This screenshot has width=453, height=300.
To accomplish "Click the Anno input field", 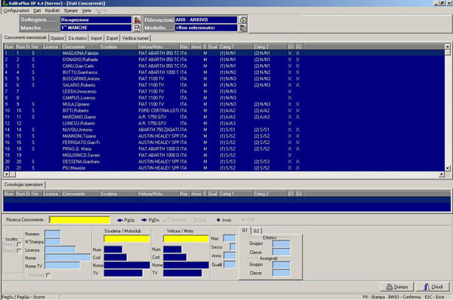I will 230,256.
